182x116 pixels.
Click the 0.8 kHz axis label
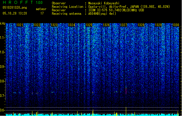pos(3,81)
